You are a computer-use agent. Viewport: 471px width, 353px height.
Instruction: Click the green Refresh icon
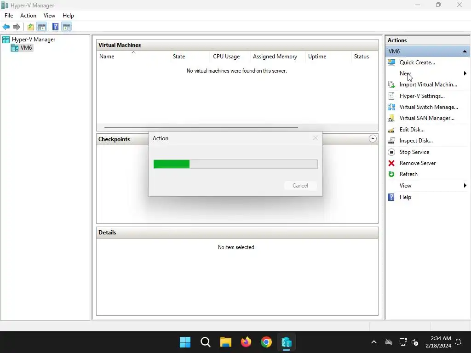391,174
